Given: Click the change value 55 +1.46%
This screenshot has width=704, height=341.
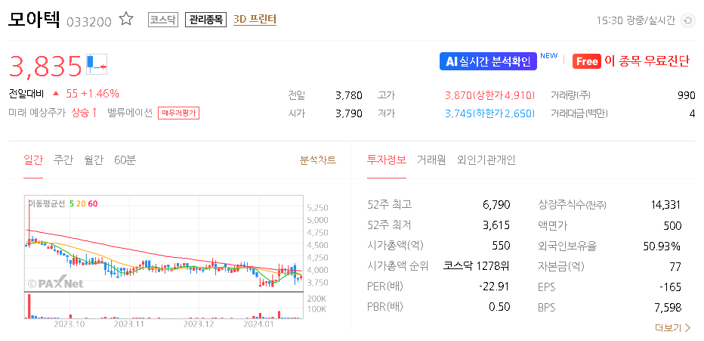Looking at the screenshot, I should point(92,94).
